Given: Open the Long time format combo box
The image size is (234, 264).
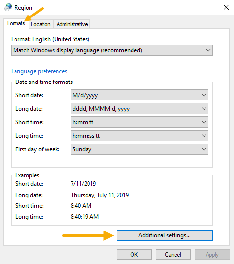Looking at the screenshot, I should (139, 136).
